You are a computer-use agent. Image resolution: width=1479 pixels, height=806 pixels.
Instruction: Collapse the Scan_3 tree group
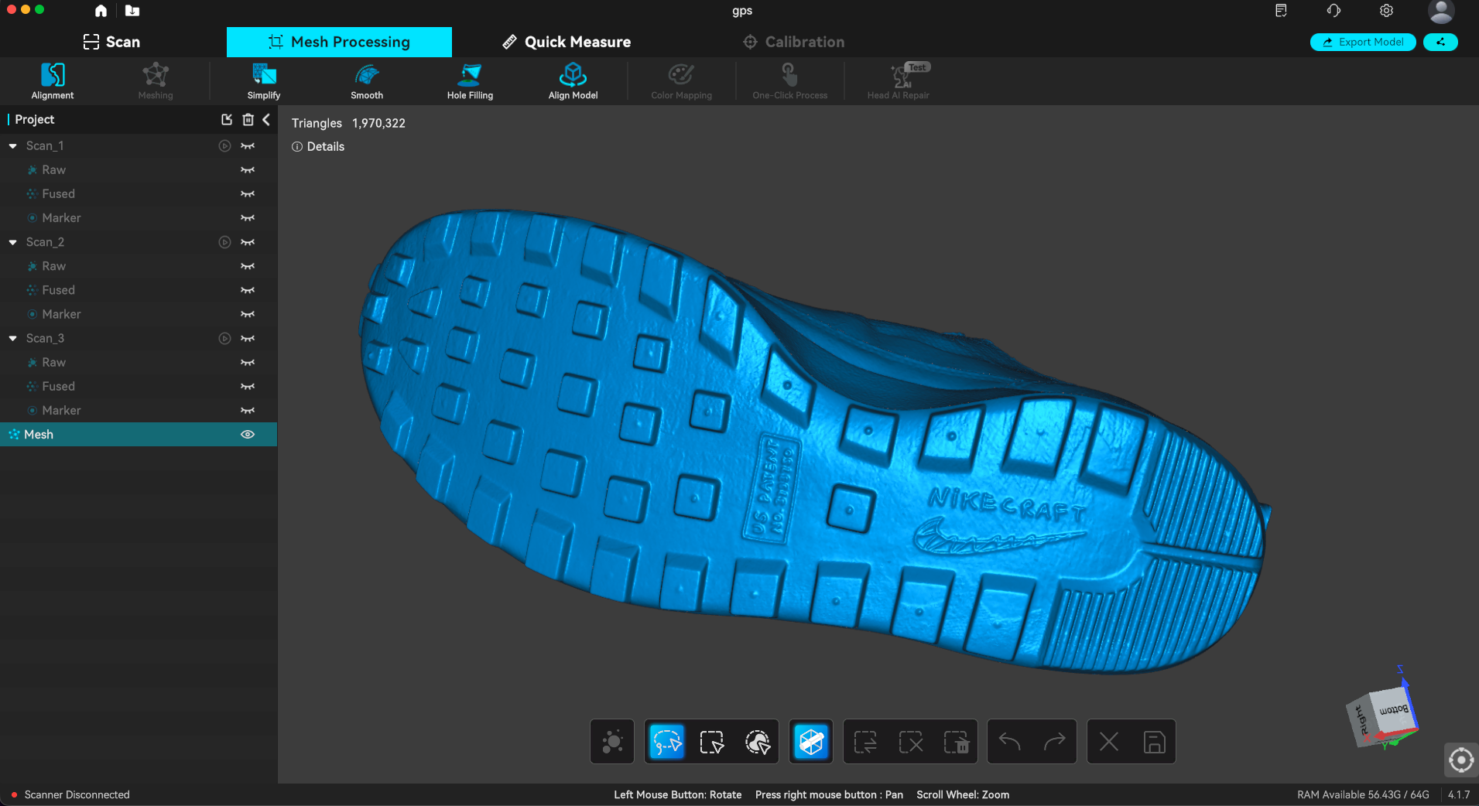coord(13,339)
